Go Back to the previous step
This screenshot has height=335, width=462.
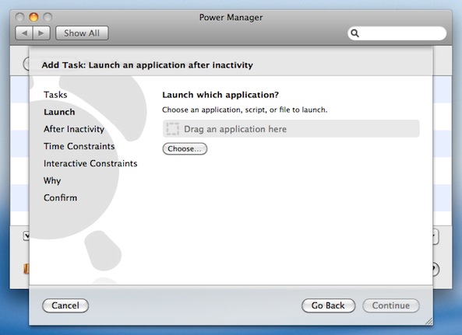point(328,305)
